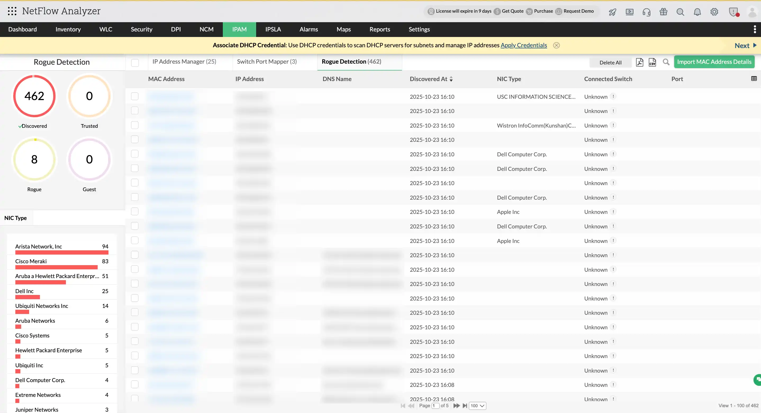Open the notifications bell icon

[x=697, y=12]
